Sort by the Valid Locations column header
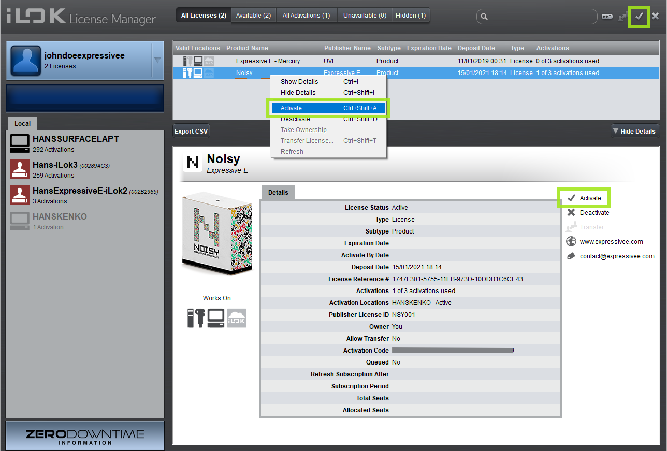This screenshot has height=451, width=667. pyautogui.click(x=198, y=48)
